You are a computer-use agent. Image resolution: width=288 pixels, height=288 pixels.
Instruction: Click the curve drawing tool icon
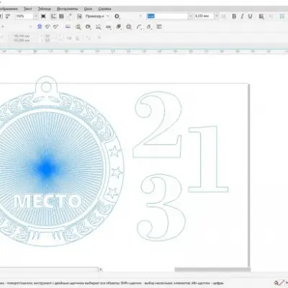pyautogui.click(x=139, y=27)
